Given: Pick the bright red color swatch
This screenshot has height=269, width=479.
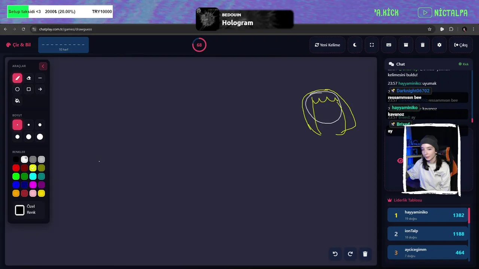Looking at the screenshot, I should (16, 168).
